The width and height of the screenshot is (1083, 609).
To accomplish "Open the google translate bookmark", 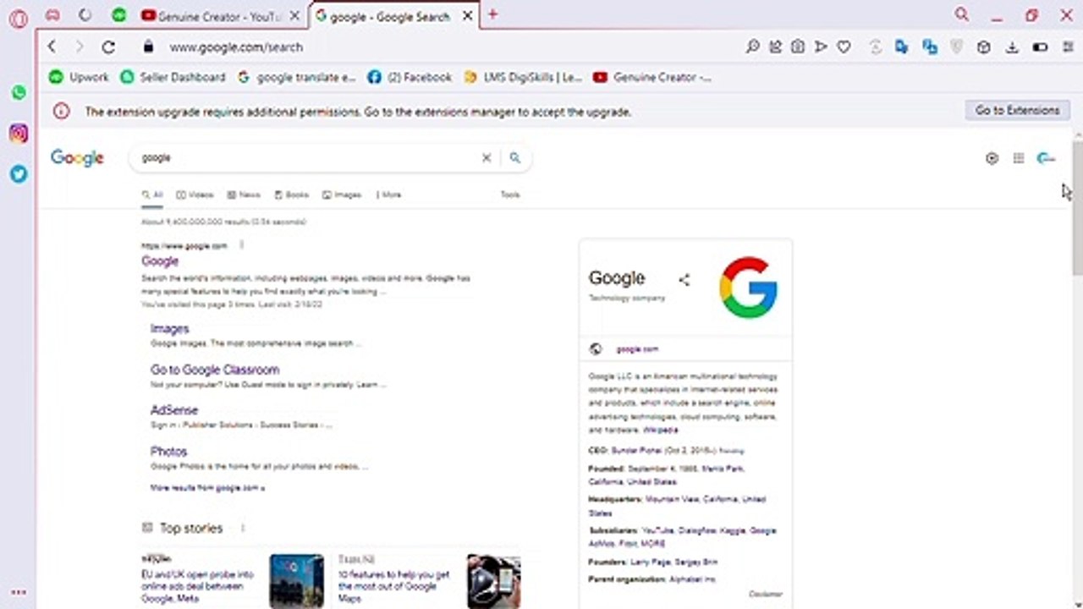I will 296,77.
